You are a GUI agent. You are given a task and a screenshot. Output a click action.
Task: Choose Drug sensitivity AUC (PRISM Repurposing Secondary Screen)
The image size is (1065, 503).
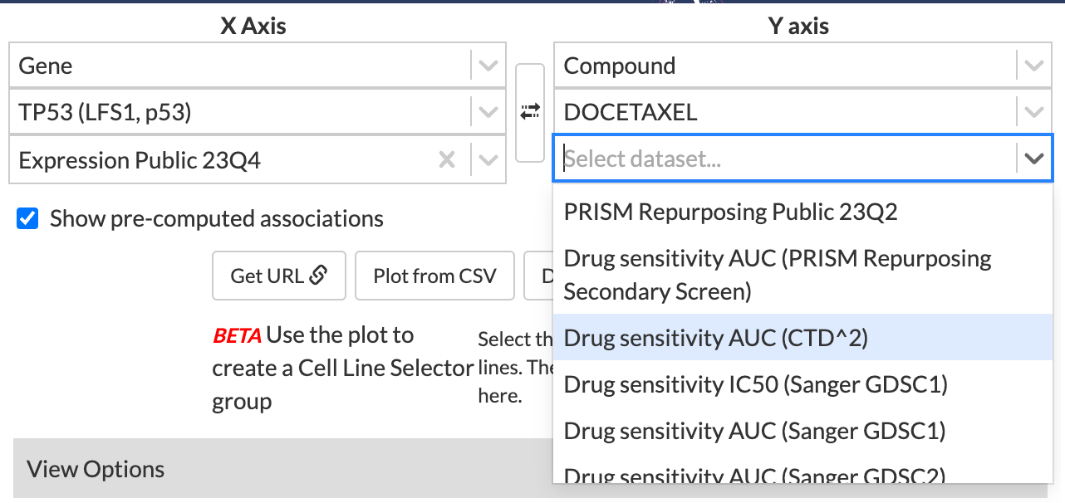[x=777, y=275]
